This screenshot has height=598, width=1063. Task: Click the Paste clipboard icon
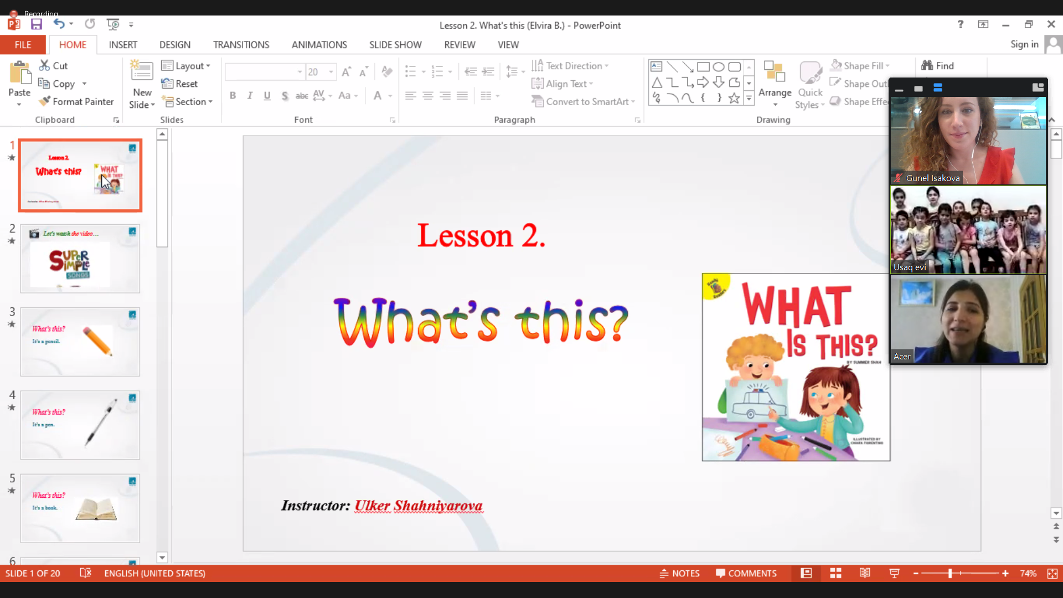click(x=20, y=74)
